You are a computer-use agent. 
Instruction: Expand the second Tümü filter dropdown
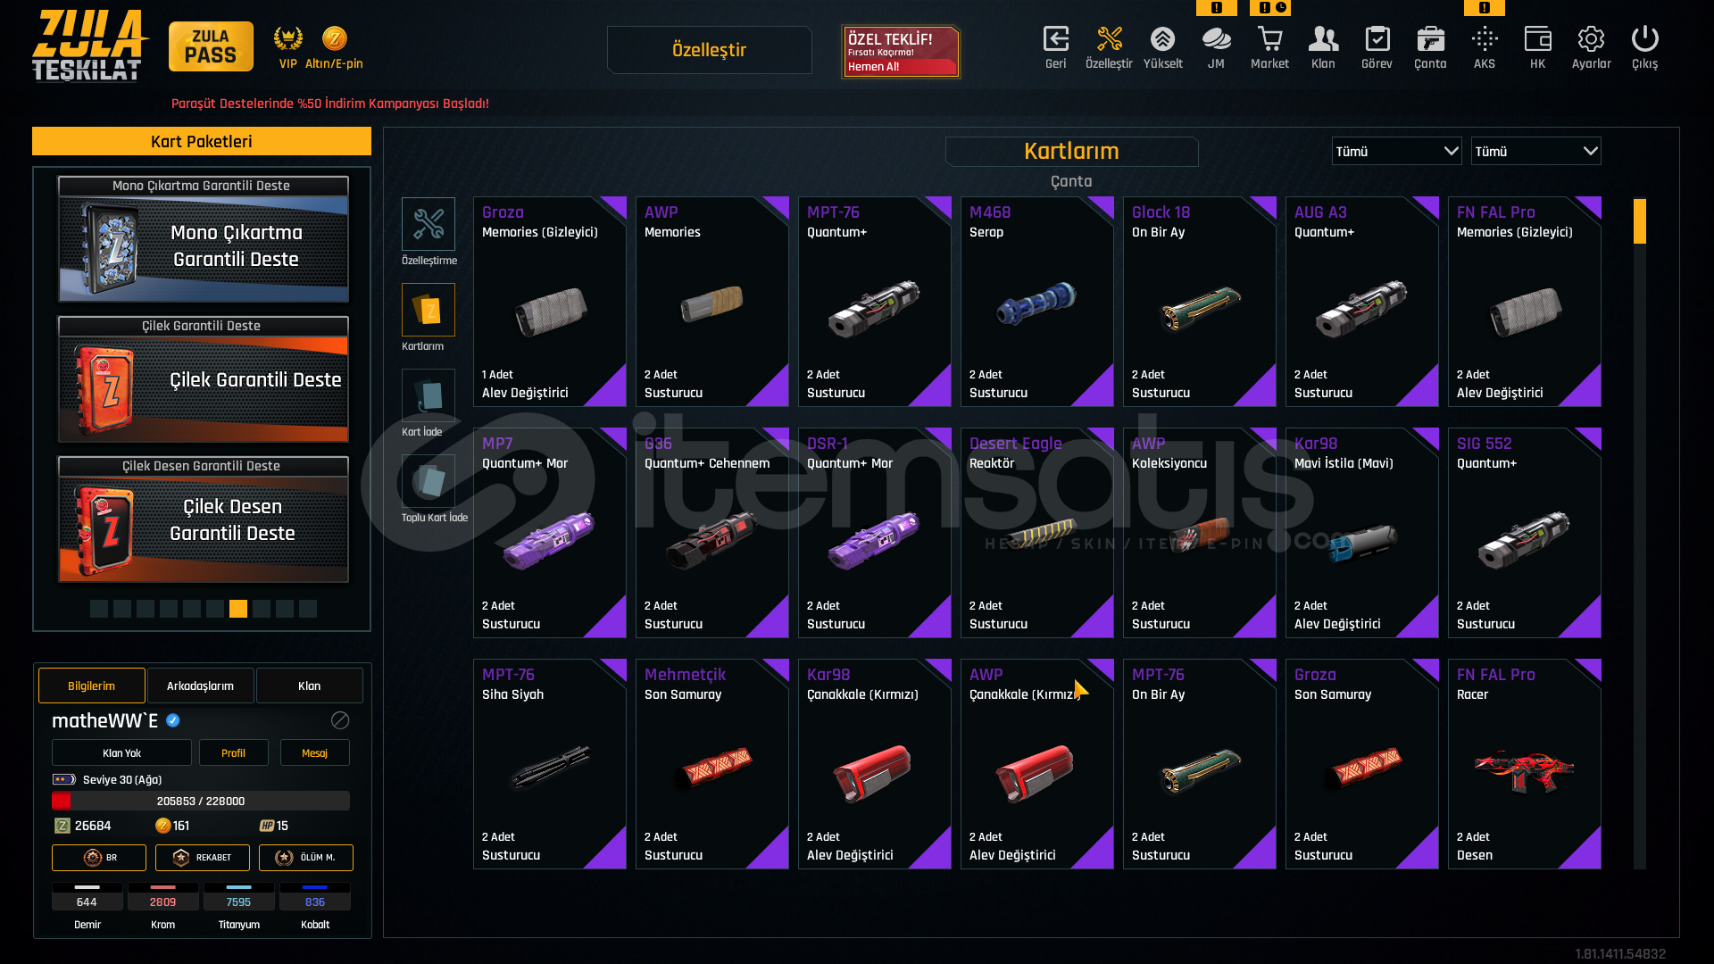1535,152
